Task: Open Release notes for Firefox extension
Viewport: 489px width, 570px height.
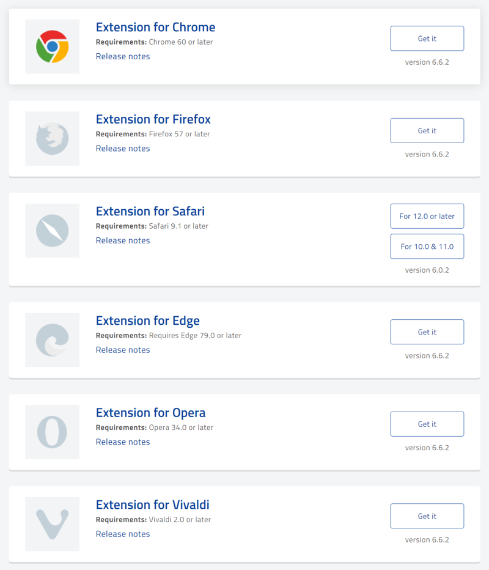Action: [123, 149]
